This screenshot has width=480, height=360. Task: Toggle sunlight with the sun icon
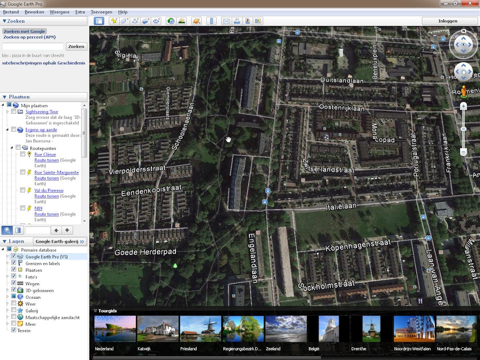coord(182,21)
